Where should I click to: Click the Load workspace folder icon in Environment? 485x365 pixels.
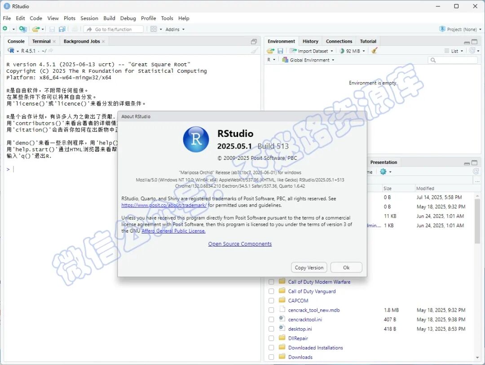(271, 51)
